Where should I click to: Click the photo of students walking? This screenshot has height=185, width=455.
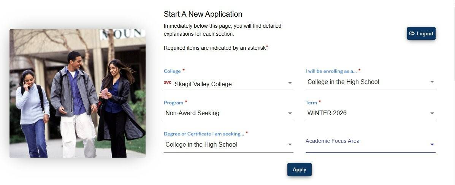(78, 93)
